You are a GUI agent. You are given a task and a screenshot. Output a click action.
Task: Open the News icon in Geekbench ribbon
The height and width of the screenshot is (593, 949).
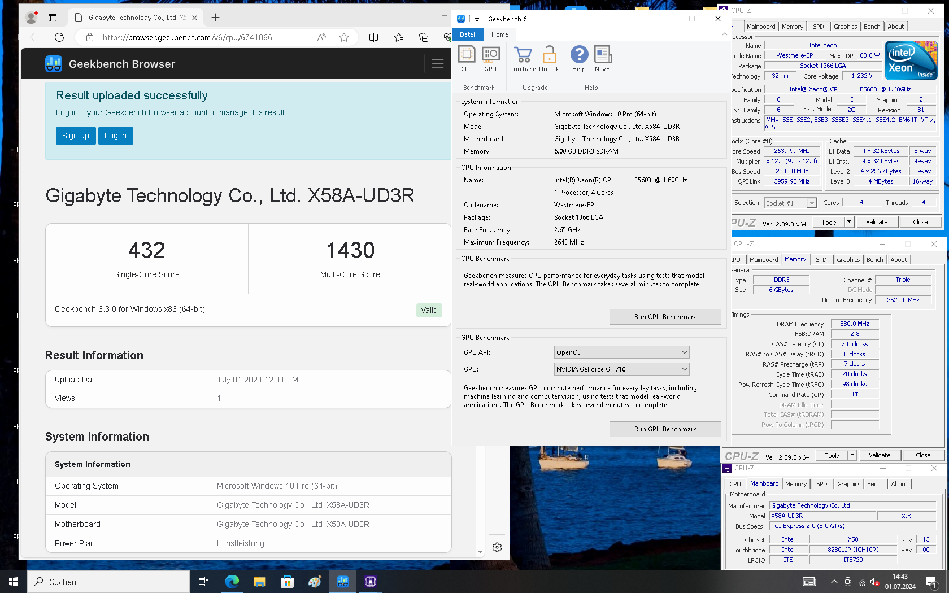point(603,59)
